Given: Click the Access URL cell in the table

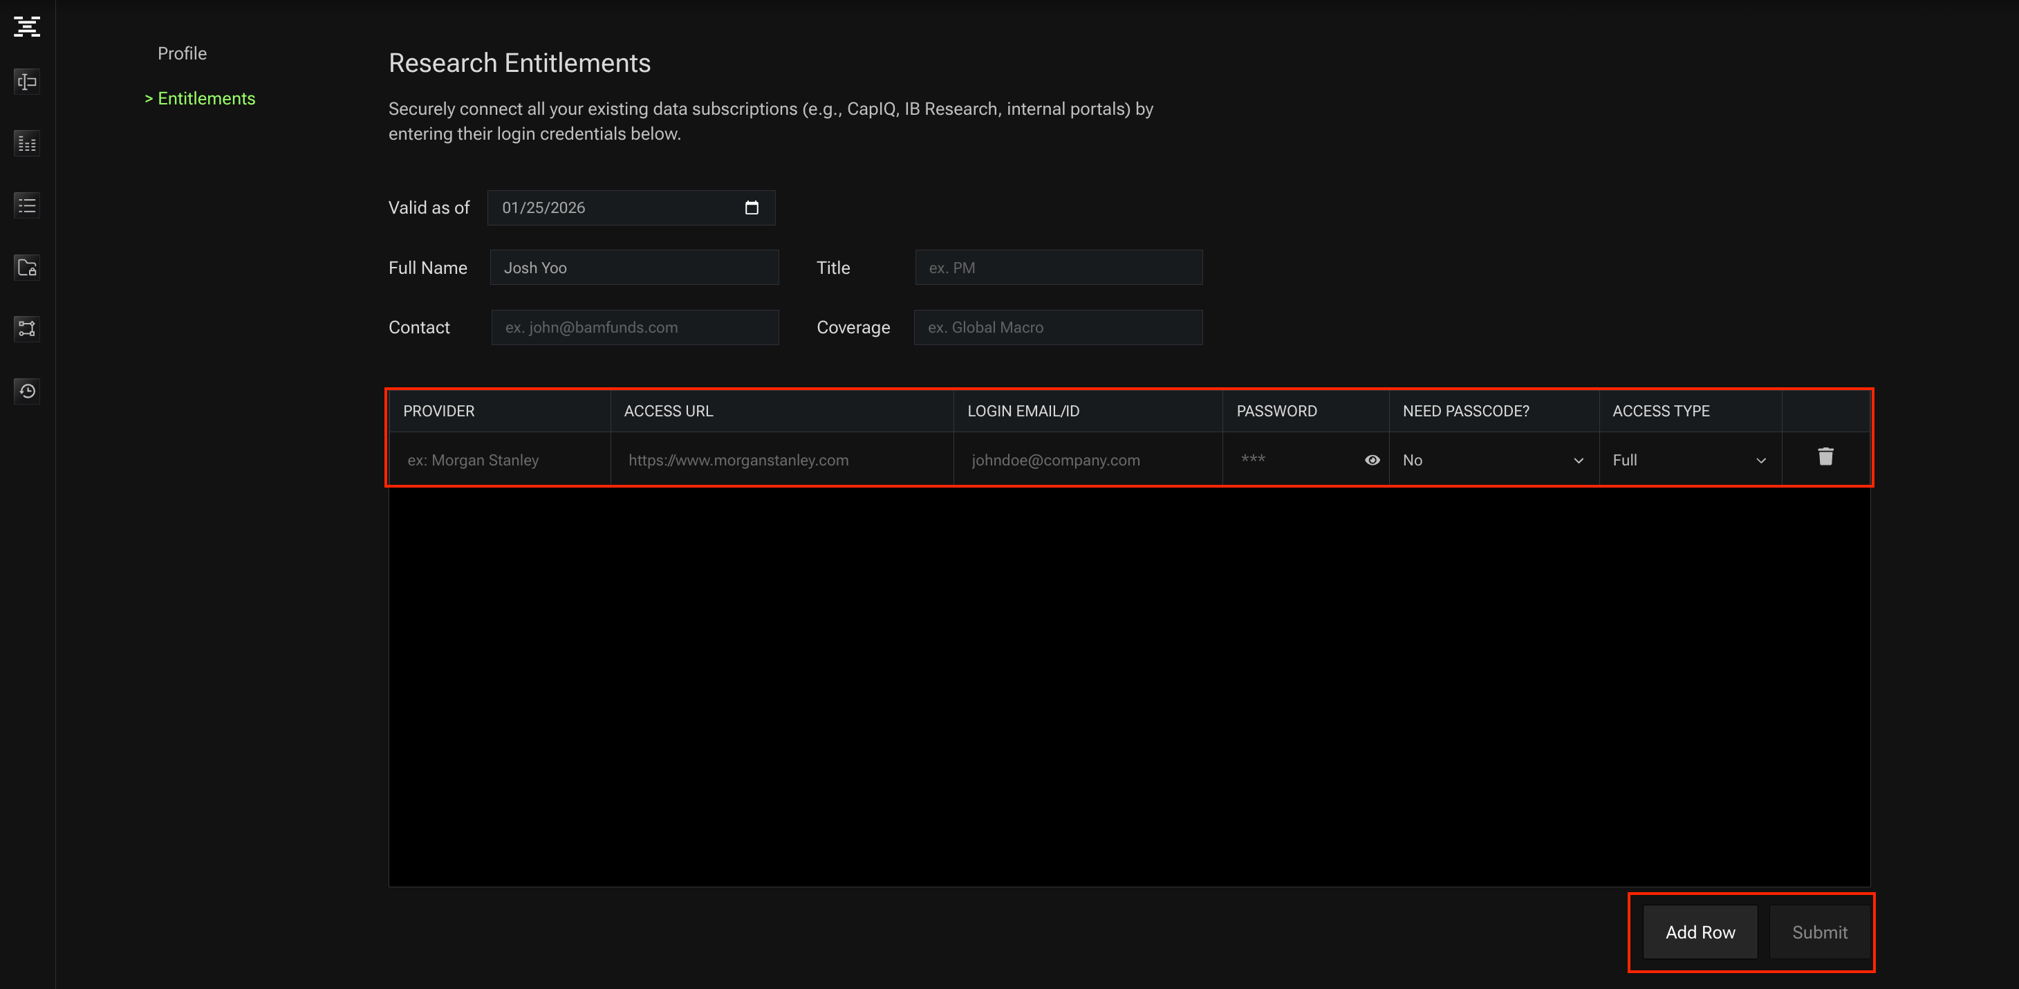Looking at the screenshot, I should coord(781,460).
